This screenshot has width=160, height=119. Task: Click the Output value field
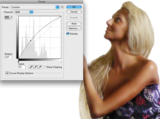8,57
